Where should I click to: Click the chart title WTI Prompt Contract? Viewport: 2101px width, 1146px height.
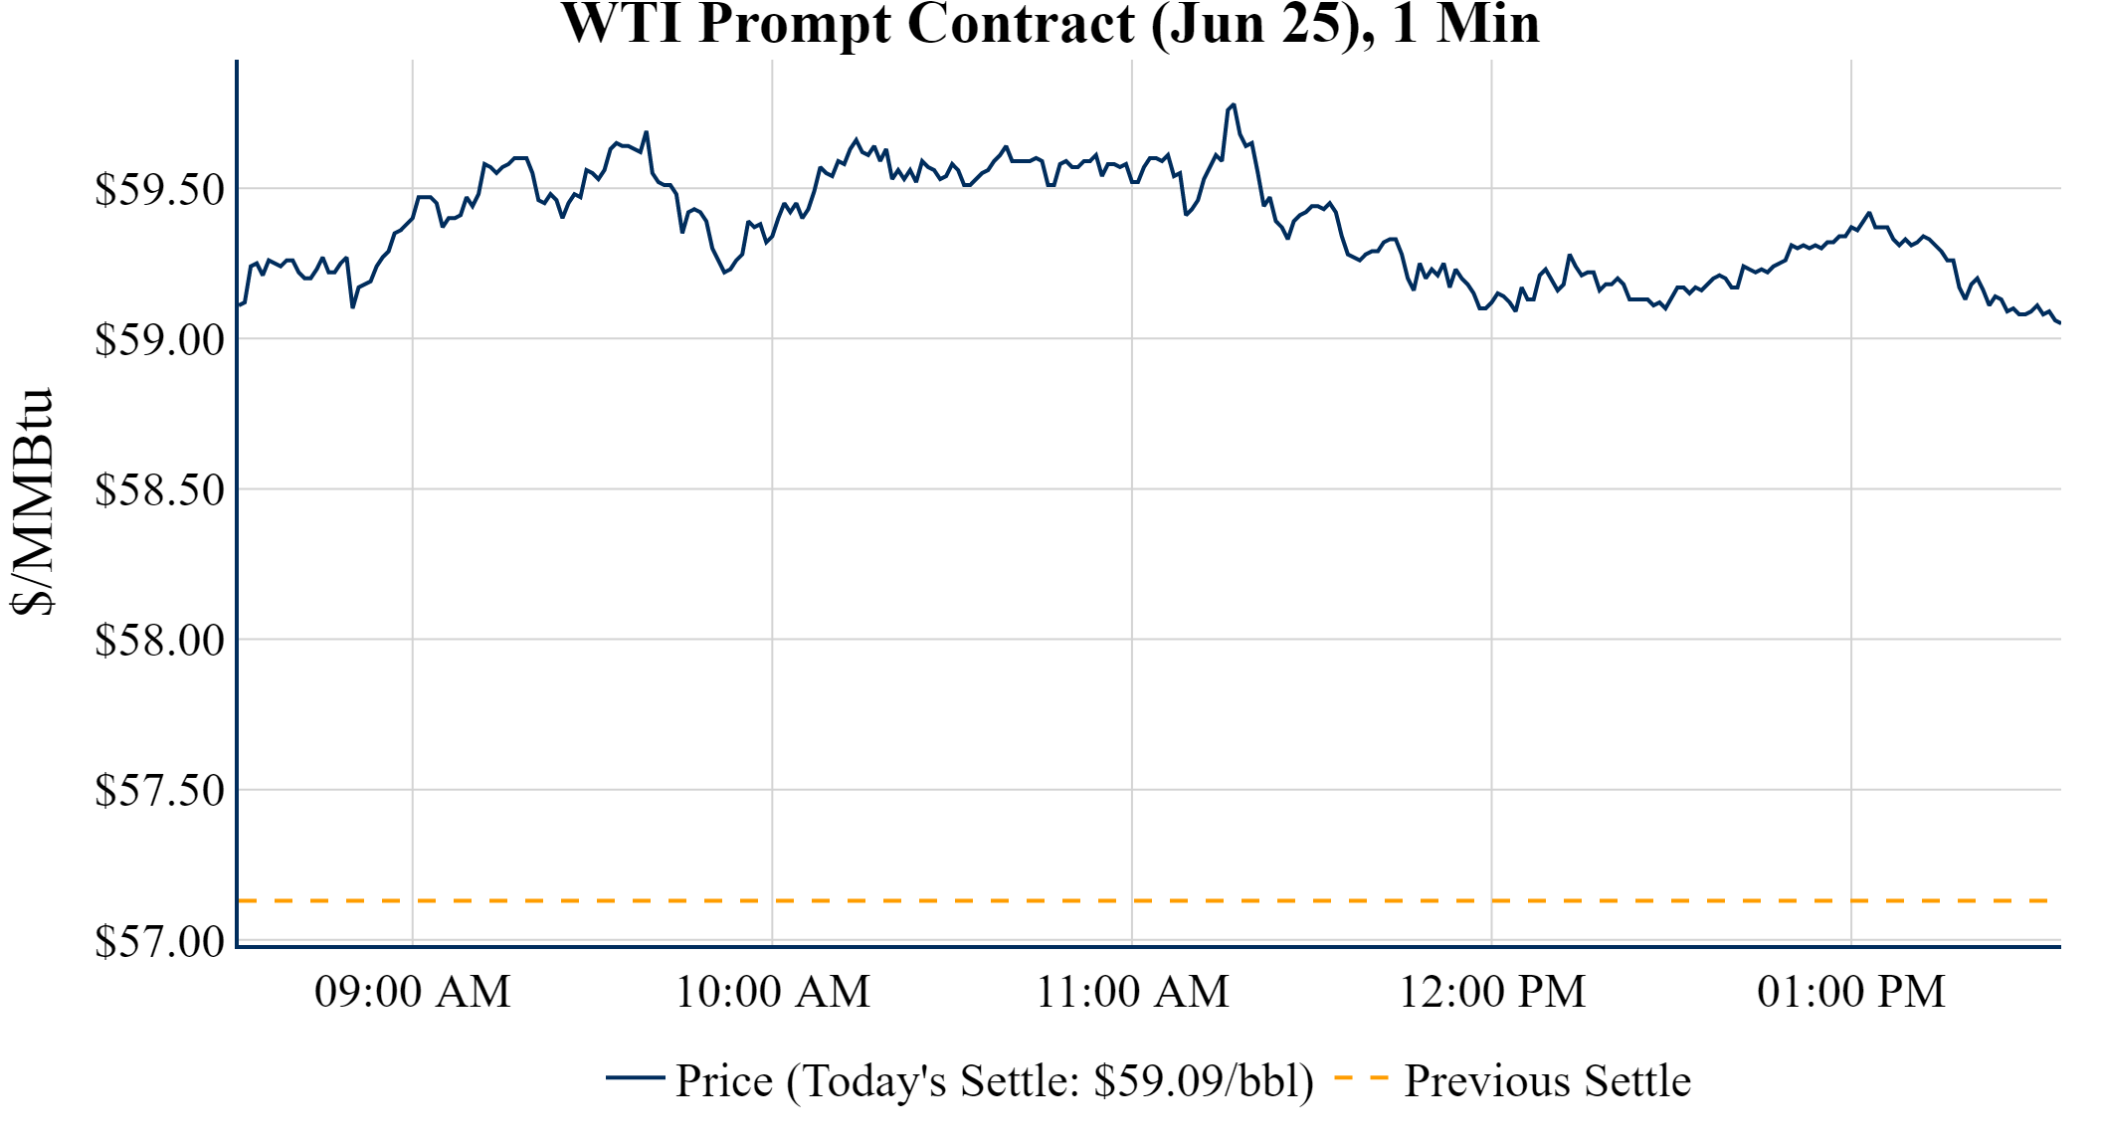(1050, 24)
